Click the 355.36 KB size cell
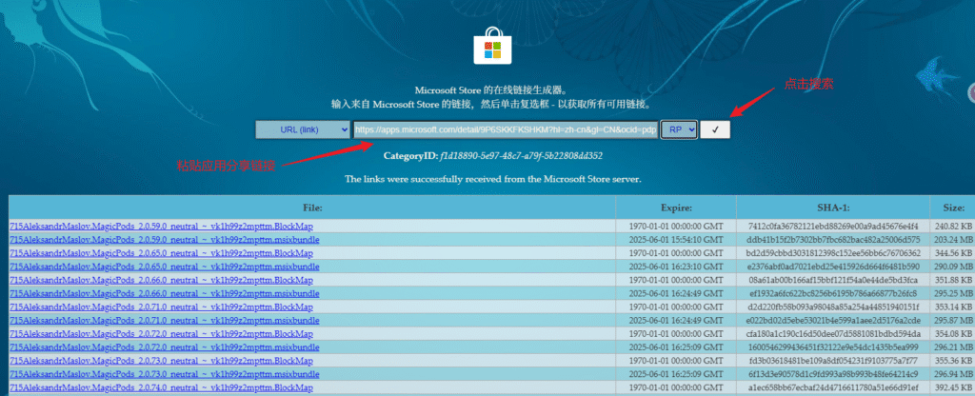Viewport: 975px width, 396px height. pyautogui.click(x=954, y=361)
